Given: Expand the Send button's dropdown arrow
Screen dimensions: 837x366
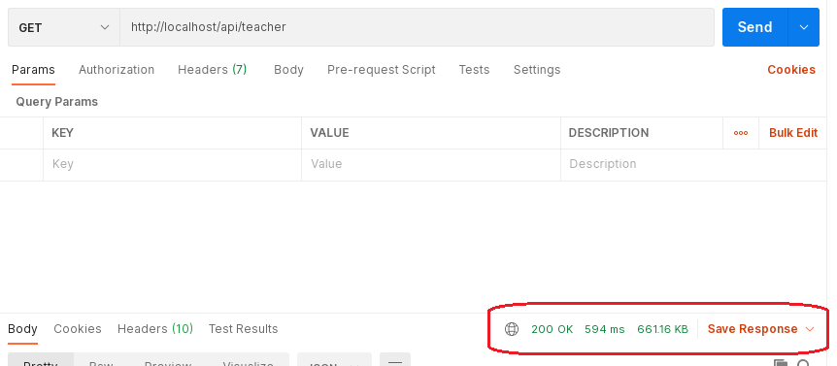Looking at the screenshot, I should 804,27.
